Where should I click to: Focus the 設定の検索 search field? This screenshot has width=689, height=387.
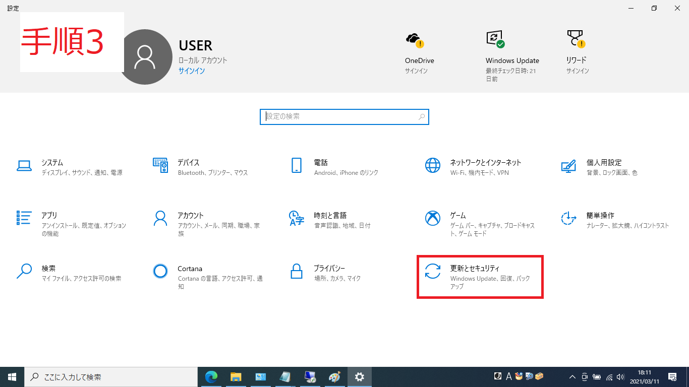coord(344,116)
